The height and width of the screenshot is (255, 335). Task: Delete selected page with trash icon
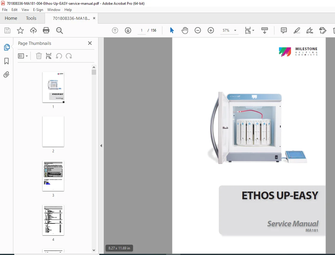pos(39,56)
